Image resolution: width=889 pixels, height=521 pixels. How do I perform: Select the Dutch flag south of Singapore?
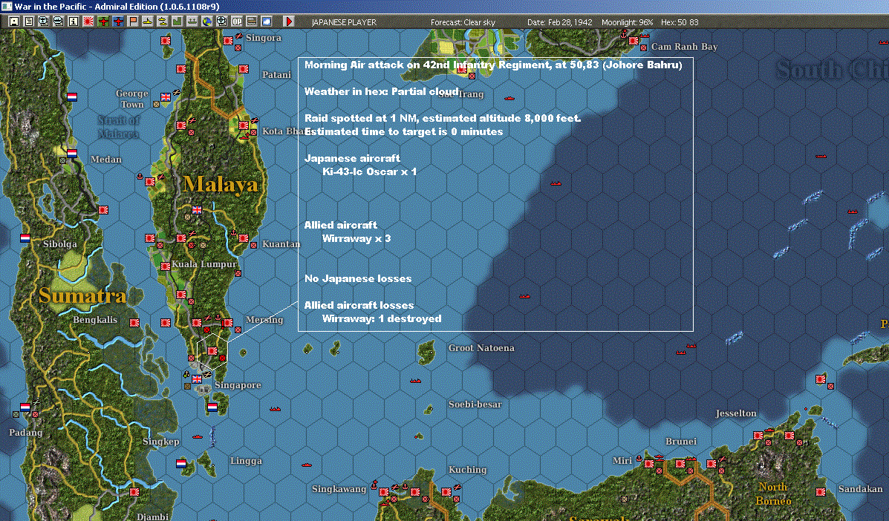point(212,407)
